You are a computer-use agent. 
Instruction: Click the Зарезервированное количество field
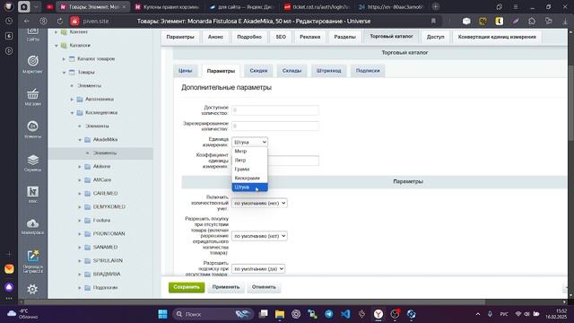(275, 126)
